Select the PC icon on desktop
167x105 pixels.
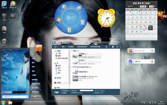tap(13, 17)
